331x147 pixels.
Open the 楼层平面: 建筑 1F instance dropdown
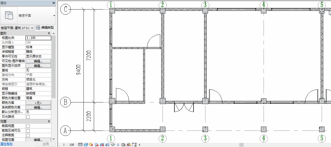click(x=17, y=28)
